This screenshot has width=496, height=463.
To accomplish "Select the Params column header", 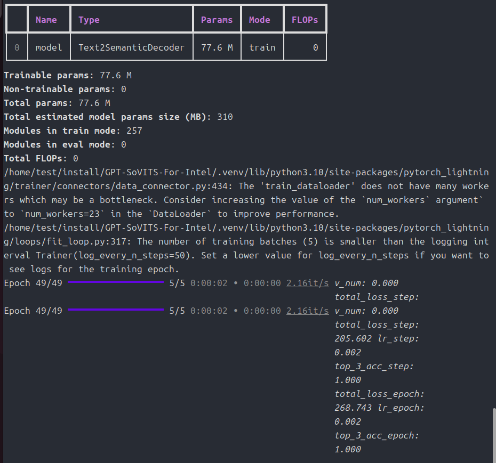I will [217, 20].
